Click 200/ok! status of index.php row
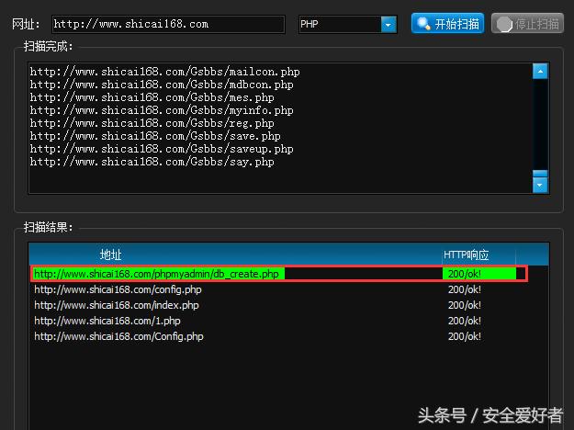The height and width of the screenshot is (430, 574). pos(465,305)
